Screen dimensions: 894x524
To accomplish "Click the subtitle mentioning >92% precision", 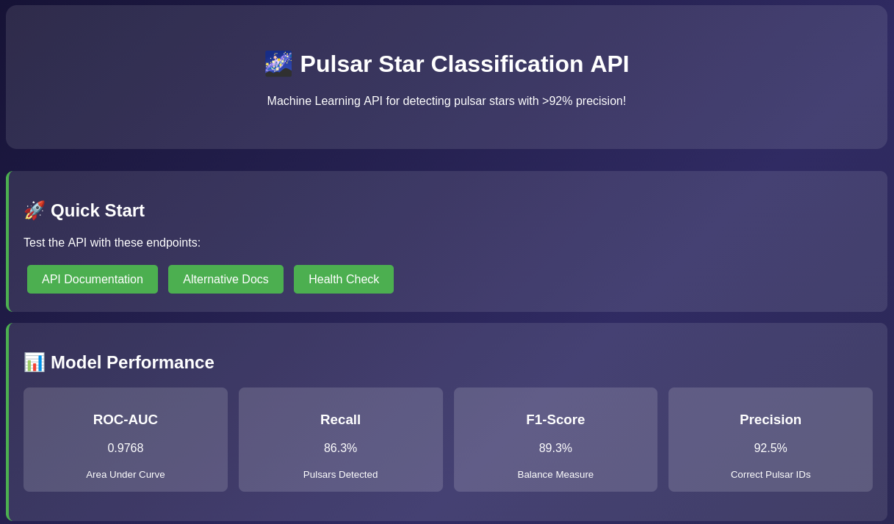I will pos(447,101).
